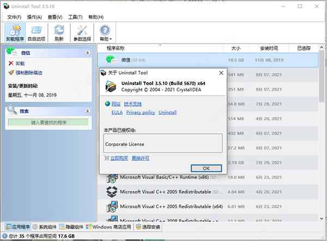The image size is (327, 241).
Task: Switch to 隐藏组件 hidden components tab
Action: point(71,227)
